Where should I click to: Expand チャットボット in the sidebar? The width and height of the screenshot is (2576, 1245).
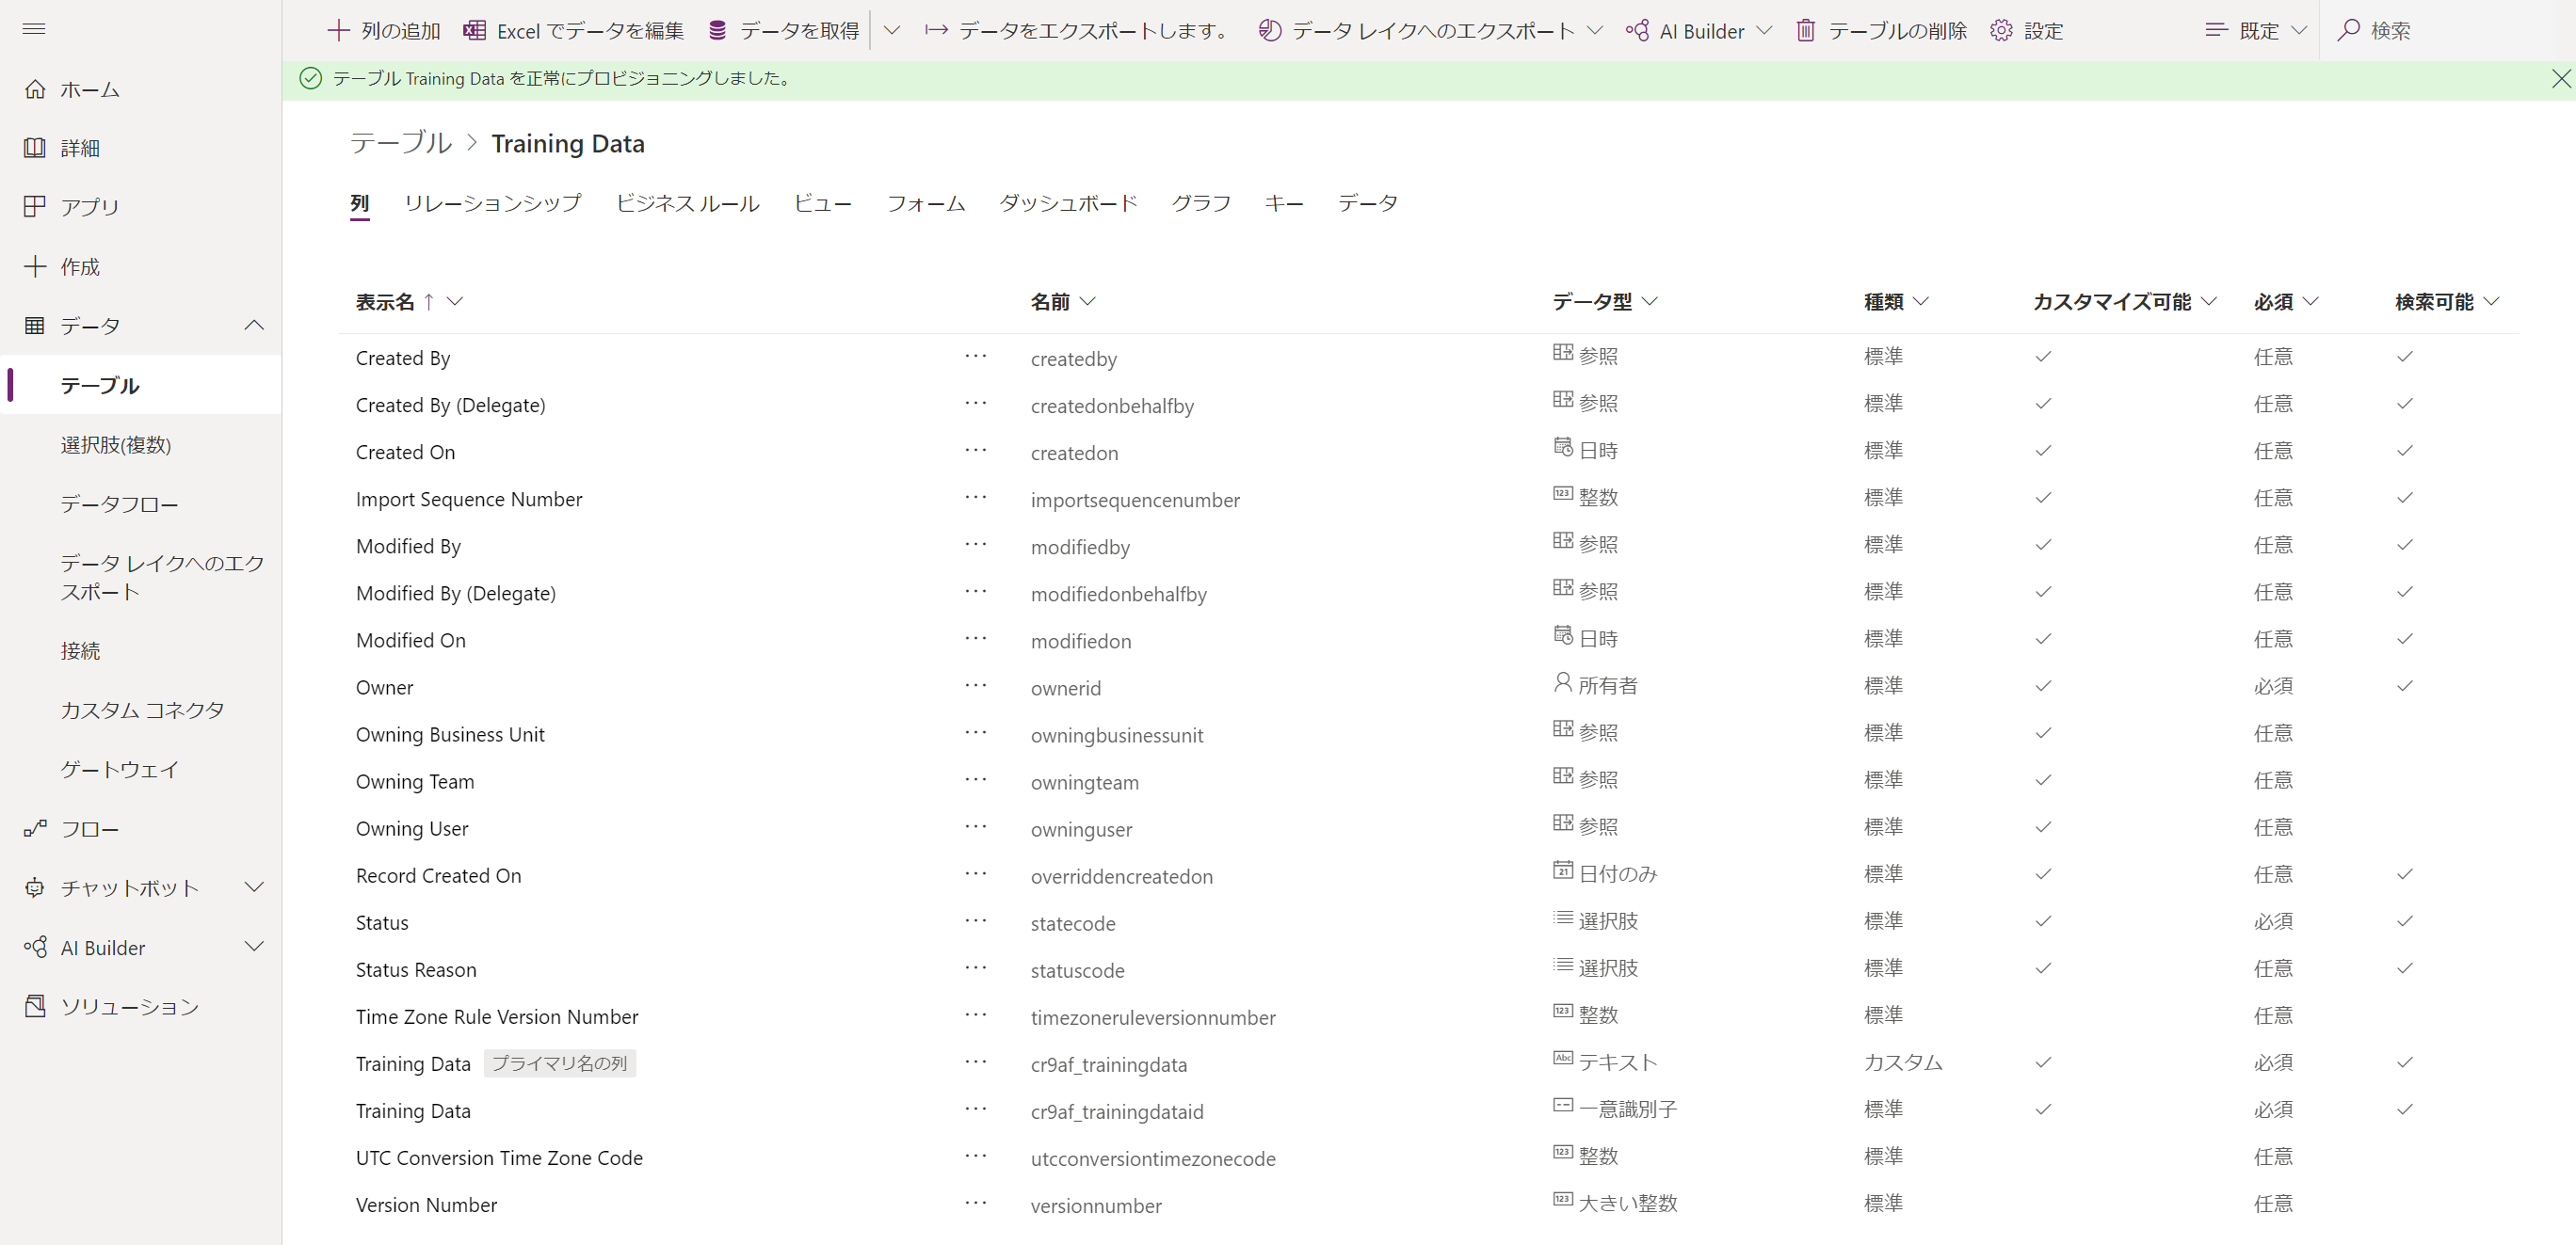pyautogui.click(x=254, y=887)
